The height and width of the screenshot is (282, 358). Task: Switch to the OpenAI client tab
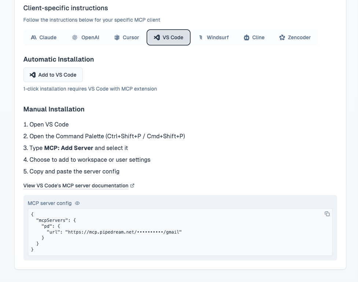click(86, 37)
